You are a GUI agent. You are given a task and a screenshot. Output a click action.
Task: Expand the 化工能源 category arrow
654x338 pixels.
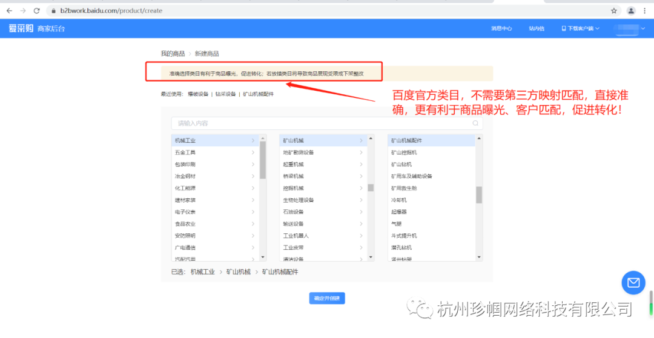pos(253,188)
